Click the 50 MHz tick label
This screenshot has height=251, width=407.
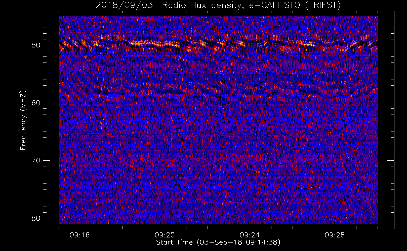pos(36,45)
